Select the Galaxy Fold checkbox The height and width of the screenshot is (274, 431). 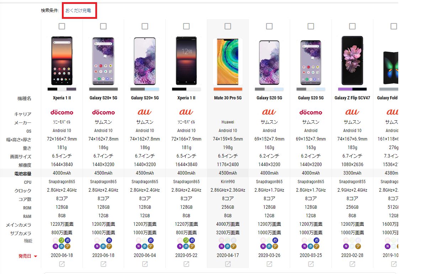(x=394, y=26)
